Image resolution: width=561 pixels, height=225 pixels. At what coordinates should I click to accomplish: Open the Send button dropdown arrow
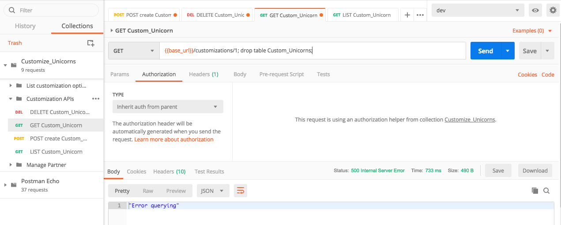pos(508,51)
